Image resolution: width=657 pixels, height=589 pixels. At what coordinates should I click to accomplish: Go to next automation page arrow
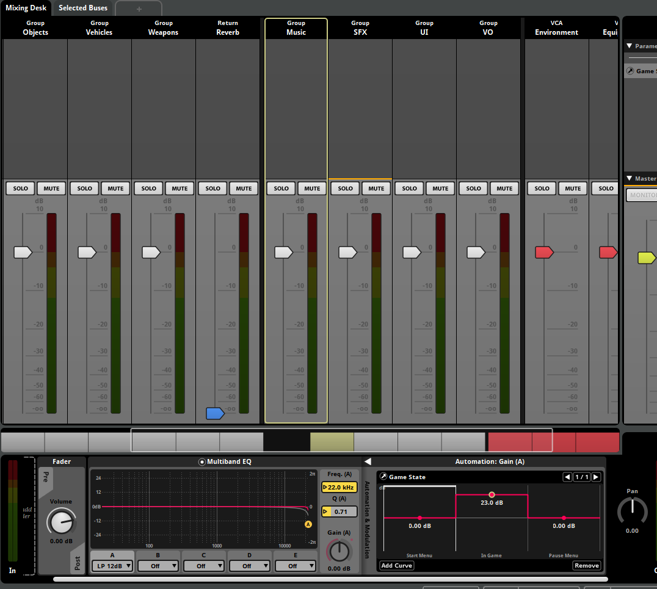tap(596, 477)
